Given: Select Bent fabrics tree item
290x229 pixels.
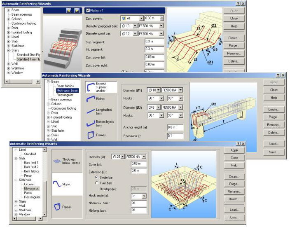Looking at the screenshot, I should pos(32,171).
